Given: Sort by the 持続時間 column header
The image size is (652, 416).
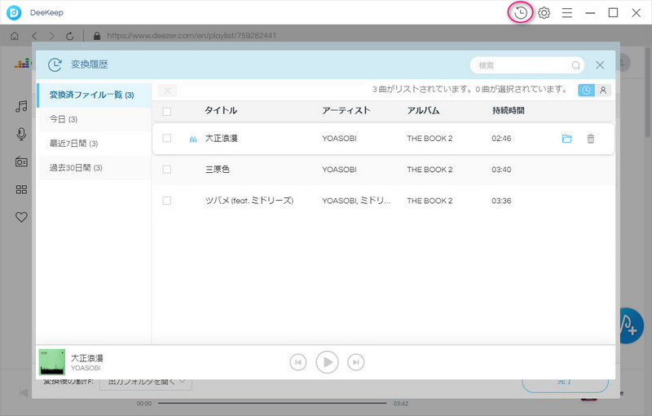Looking at the screenshot, I should pos(508,110).
